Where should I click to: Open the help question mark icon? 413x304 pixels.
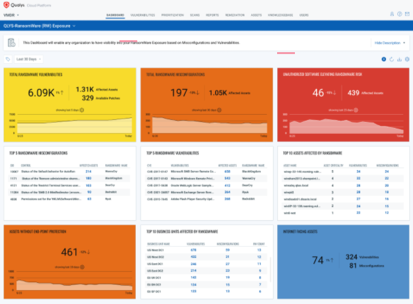coord(400,15)
